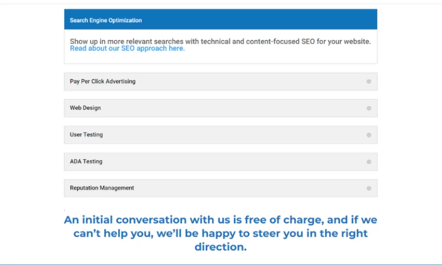Open the User Testing accordion title
442x265 pixels.
[x=86, y=135]
